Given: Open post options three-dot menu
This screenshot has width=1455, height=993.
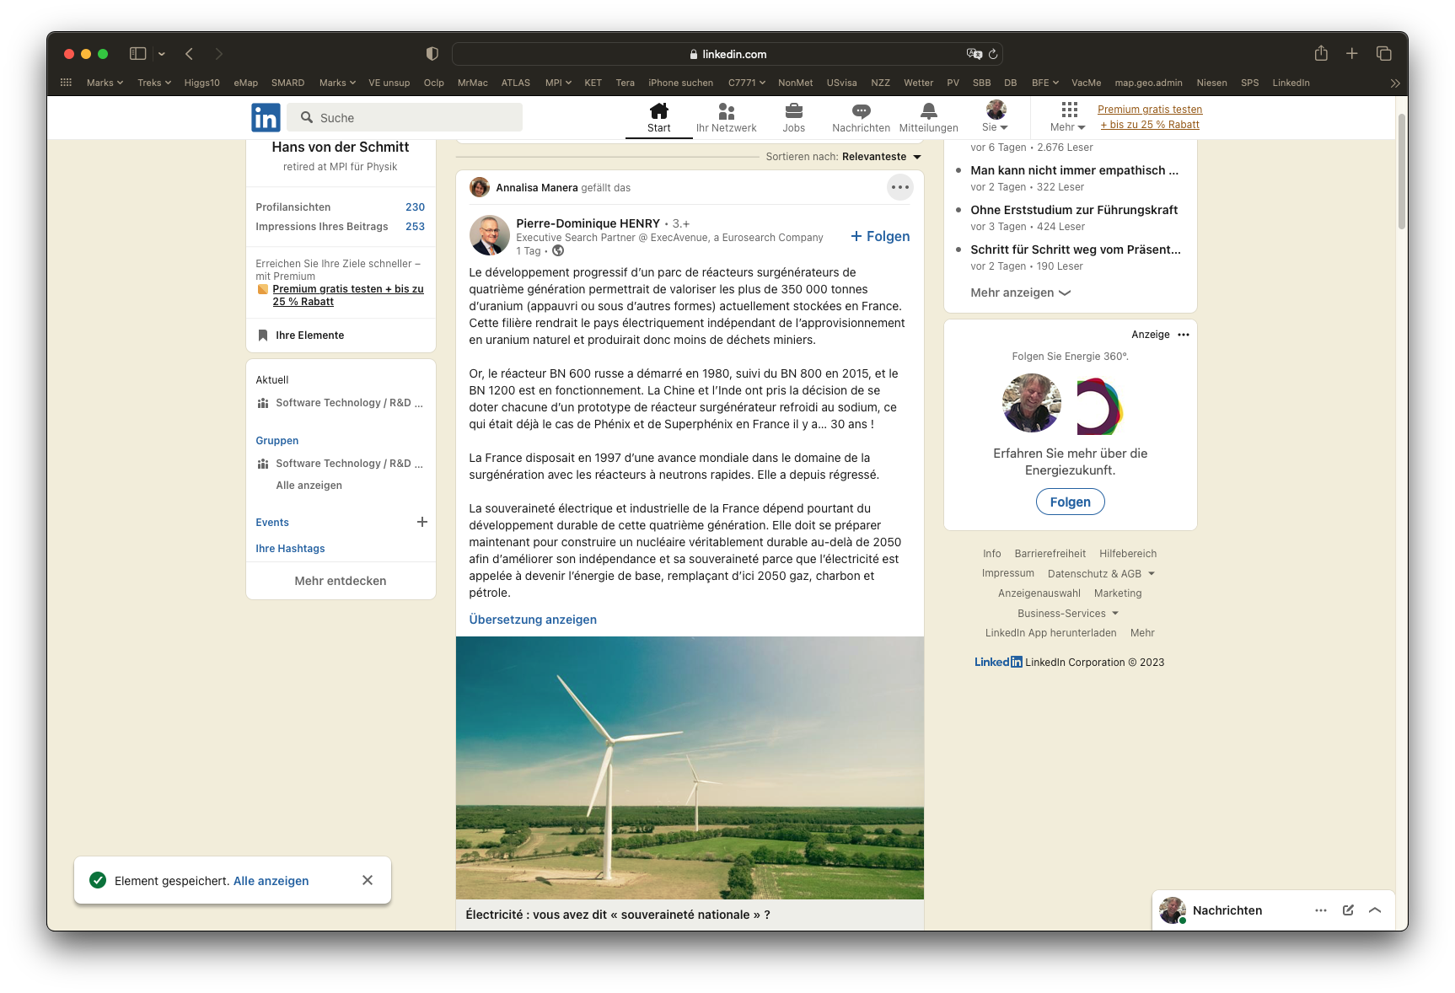Looking at the screenshot, I should coord(900,187).
